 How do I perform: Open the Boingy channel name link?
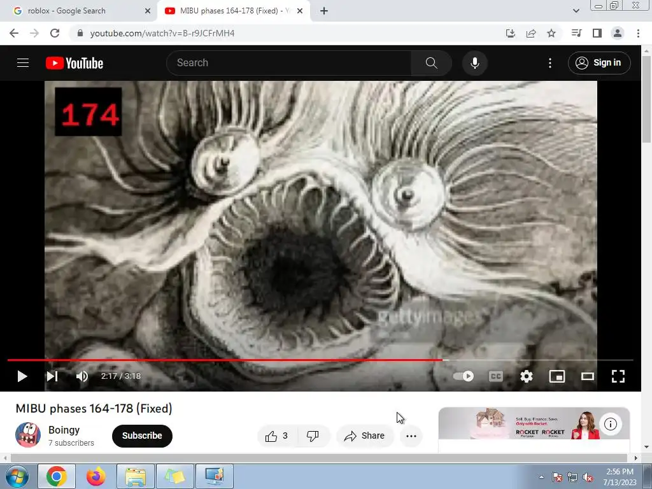click(x=64, y=430)
